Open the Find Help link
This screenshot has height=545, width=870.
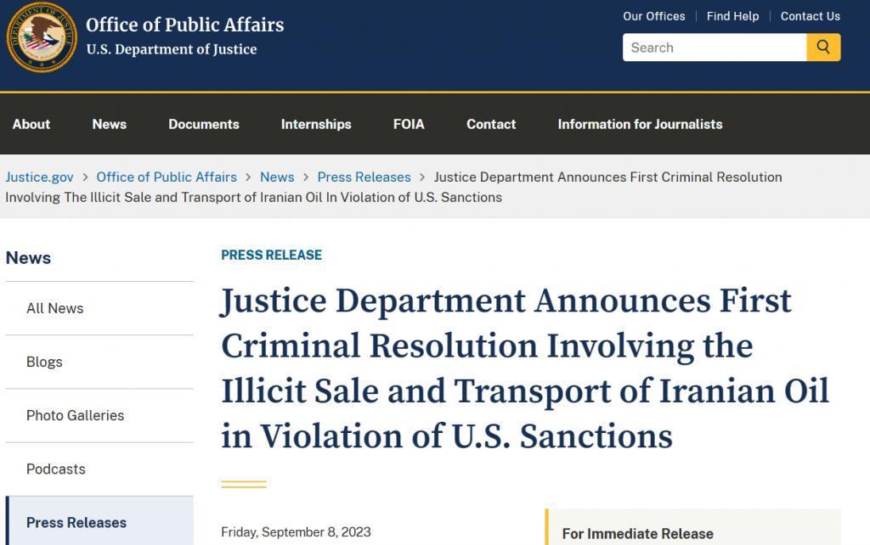pos(732,15)
